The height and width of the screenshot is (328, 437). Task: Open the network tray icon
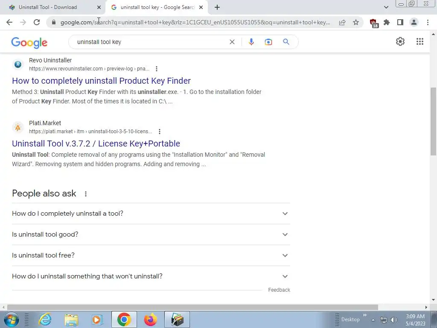[x=384, y=320]
